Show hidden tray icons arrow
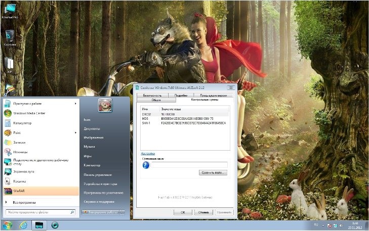369x231 pixels. point(323,225)
